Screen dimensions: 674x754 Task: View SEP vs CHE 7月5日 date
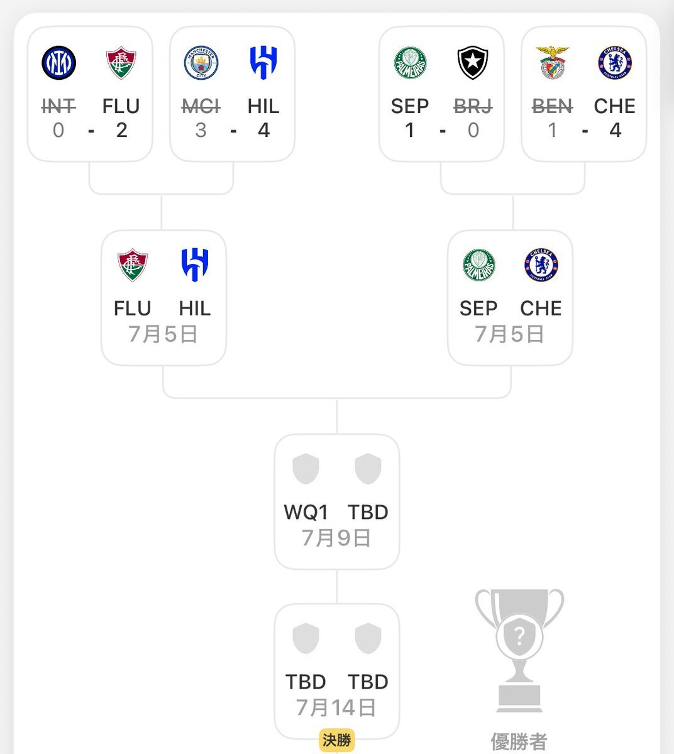tap(510, 334)
